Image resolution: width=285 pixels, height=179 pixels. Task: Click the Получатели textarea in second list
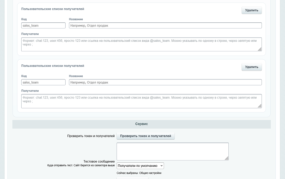[x=141, y=101]
